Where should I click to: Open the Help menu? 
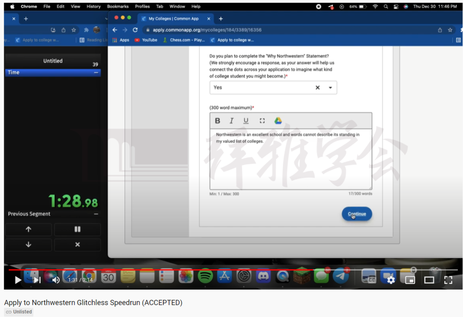[x=196, y=6]
